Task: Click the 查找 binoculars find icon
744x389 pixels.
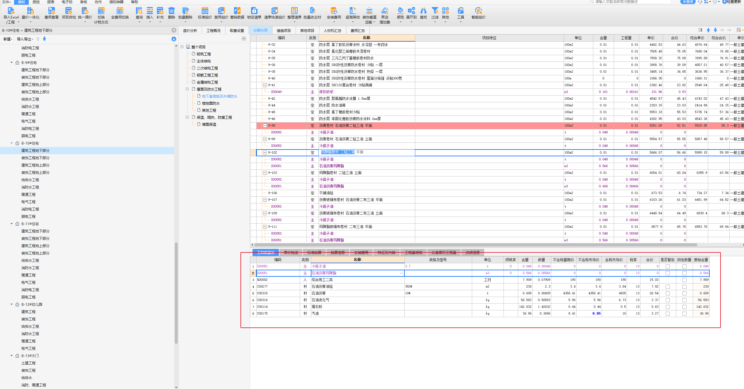Action: [423, 11]
